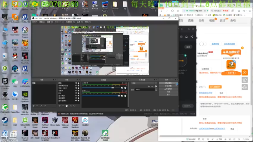Toggle visibility eye for the 视频捕获设备 source
This screenshot has height=142, width=253.
coord(76,86)
